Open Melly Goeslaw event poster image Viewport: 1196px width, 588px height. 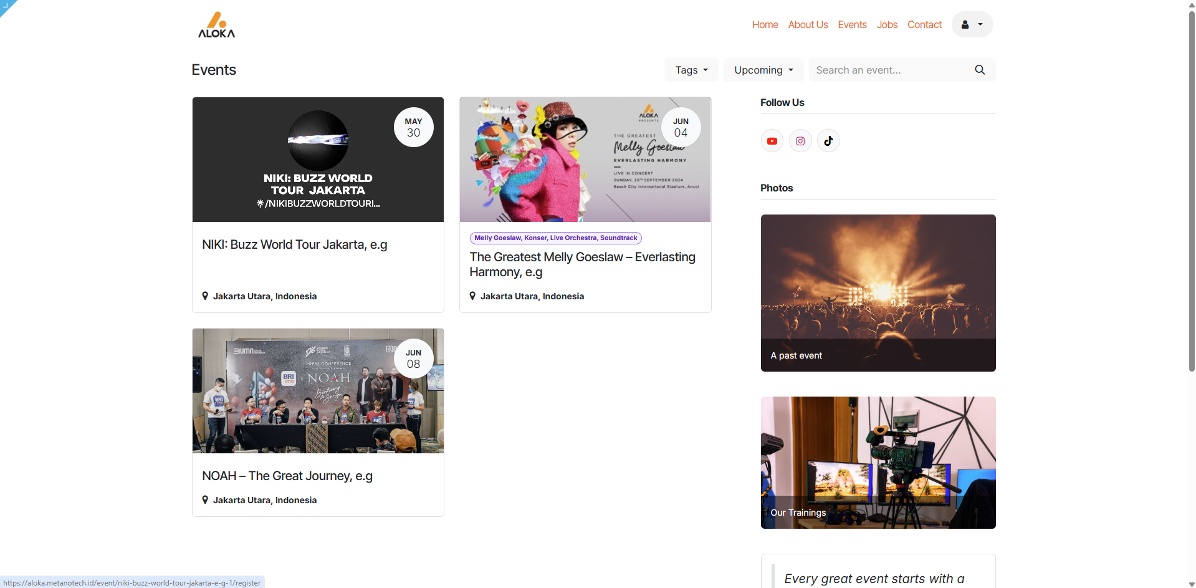[x=585, y=160]
